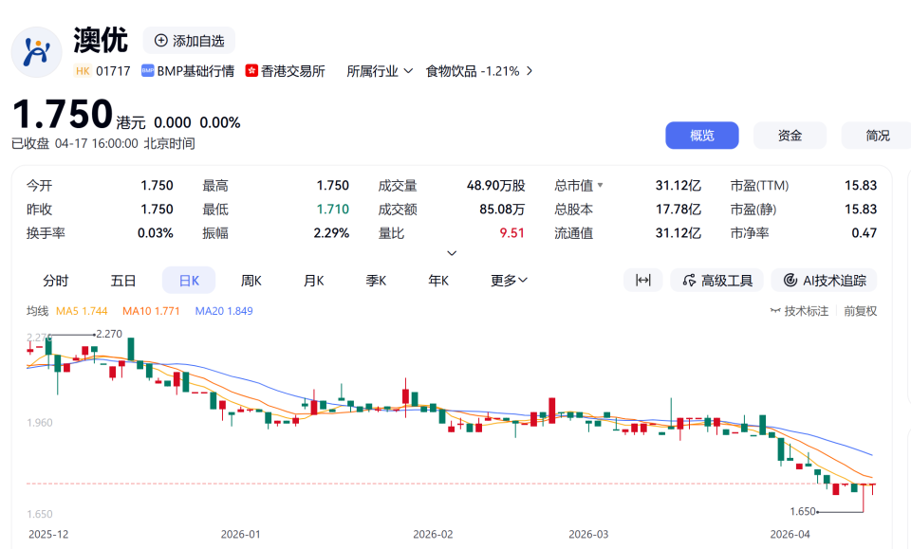Switch to the 资金 tab
This screenshot has width=911, height=549.
[790, 136]
